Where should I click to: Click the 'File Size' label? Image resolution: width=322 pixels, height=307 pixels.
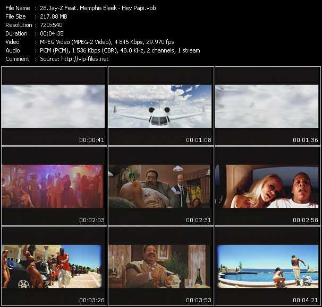(x=15, y=16)
